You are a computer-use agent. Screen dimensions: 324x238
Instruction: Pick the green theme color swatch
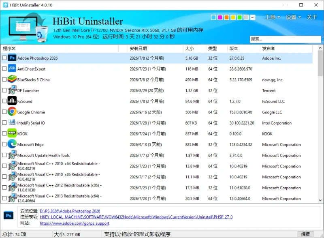(x=239, y=17)
